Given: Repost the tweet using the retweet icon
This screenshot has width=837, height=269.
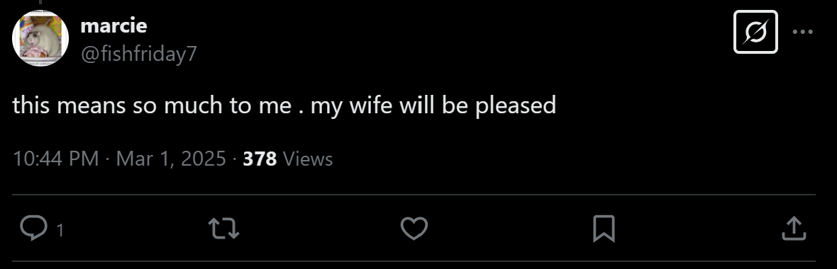Looking at the screenshot, I should pos(223,229).
